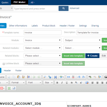The image size is (107, 107).
Task: Click Insert into template for Related blocks
Action: tap(73, 56)
